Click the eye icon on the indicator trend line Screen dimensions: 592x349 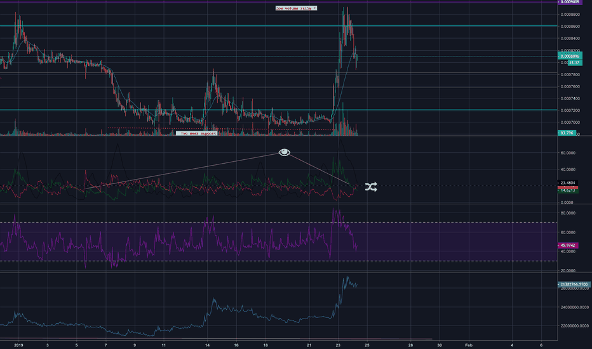pos(285,152)
